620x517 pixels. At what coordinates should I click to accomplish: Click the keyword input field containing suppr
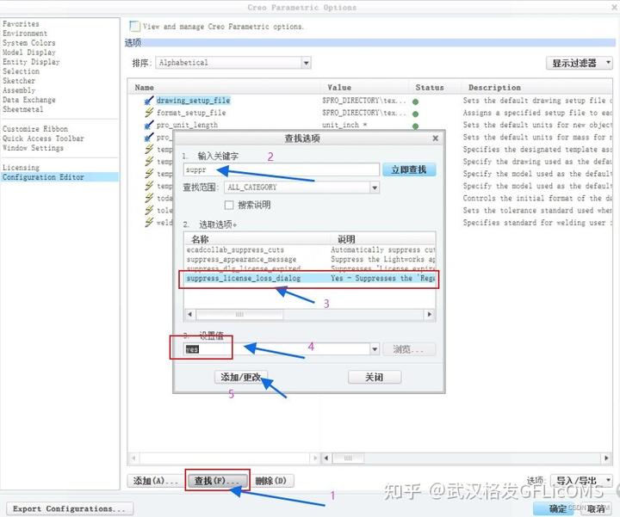click(281, 169)
